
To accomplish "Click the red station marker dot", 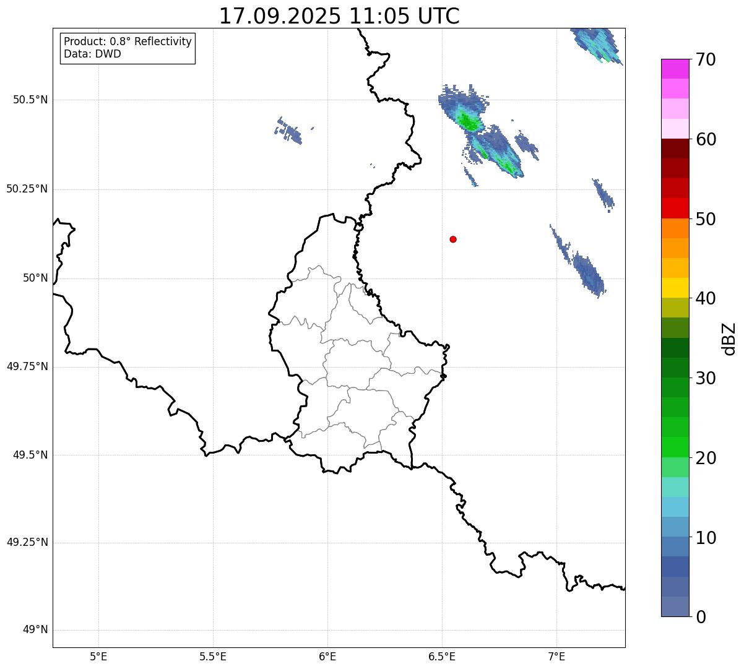I will click(453, 239).
